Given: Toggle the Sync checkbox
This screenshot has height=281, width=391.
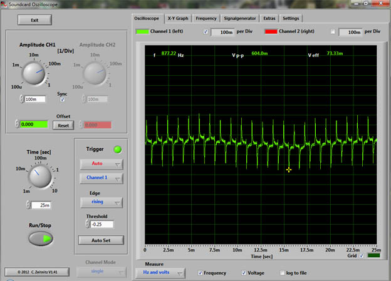Looking at the screenshot, I should tap(62, 100).
